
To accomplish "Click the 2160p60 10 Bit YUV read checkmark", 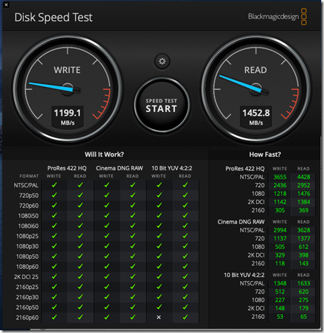I will [185, 317].
